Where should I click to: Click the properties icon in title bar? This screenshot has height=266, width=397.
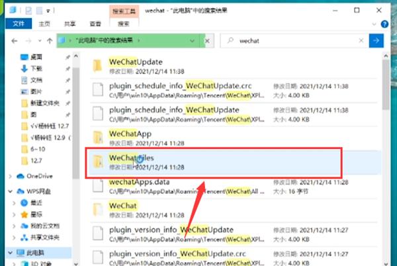tap(28, 11)
